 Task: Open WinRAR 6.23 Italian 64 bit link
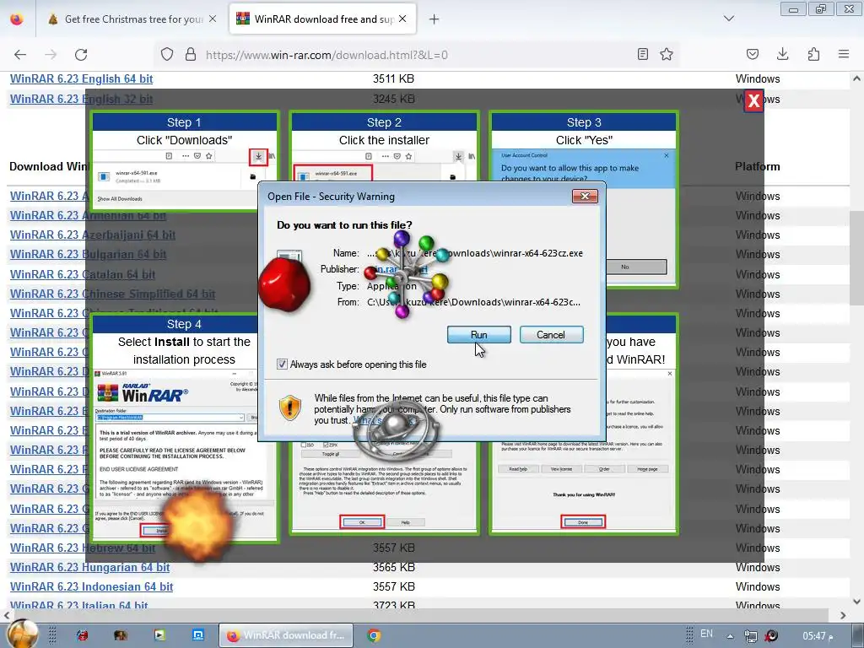78,605
